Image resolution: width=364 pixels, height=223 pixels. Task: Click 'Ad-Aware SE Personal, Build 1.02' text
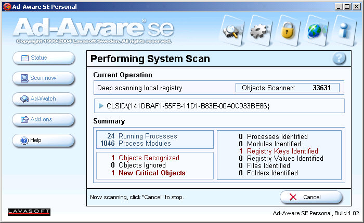click(316, 213)
